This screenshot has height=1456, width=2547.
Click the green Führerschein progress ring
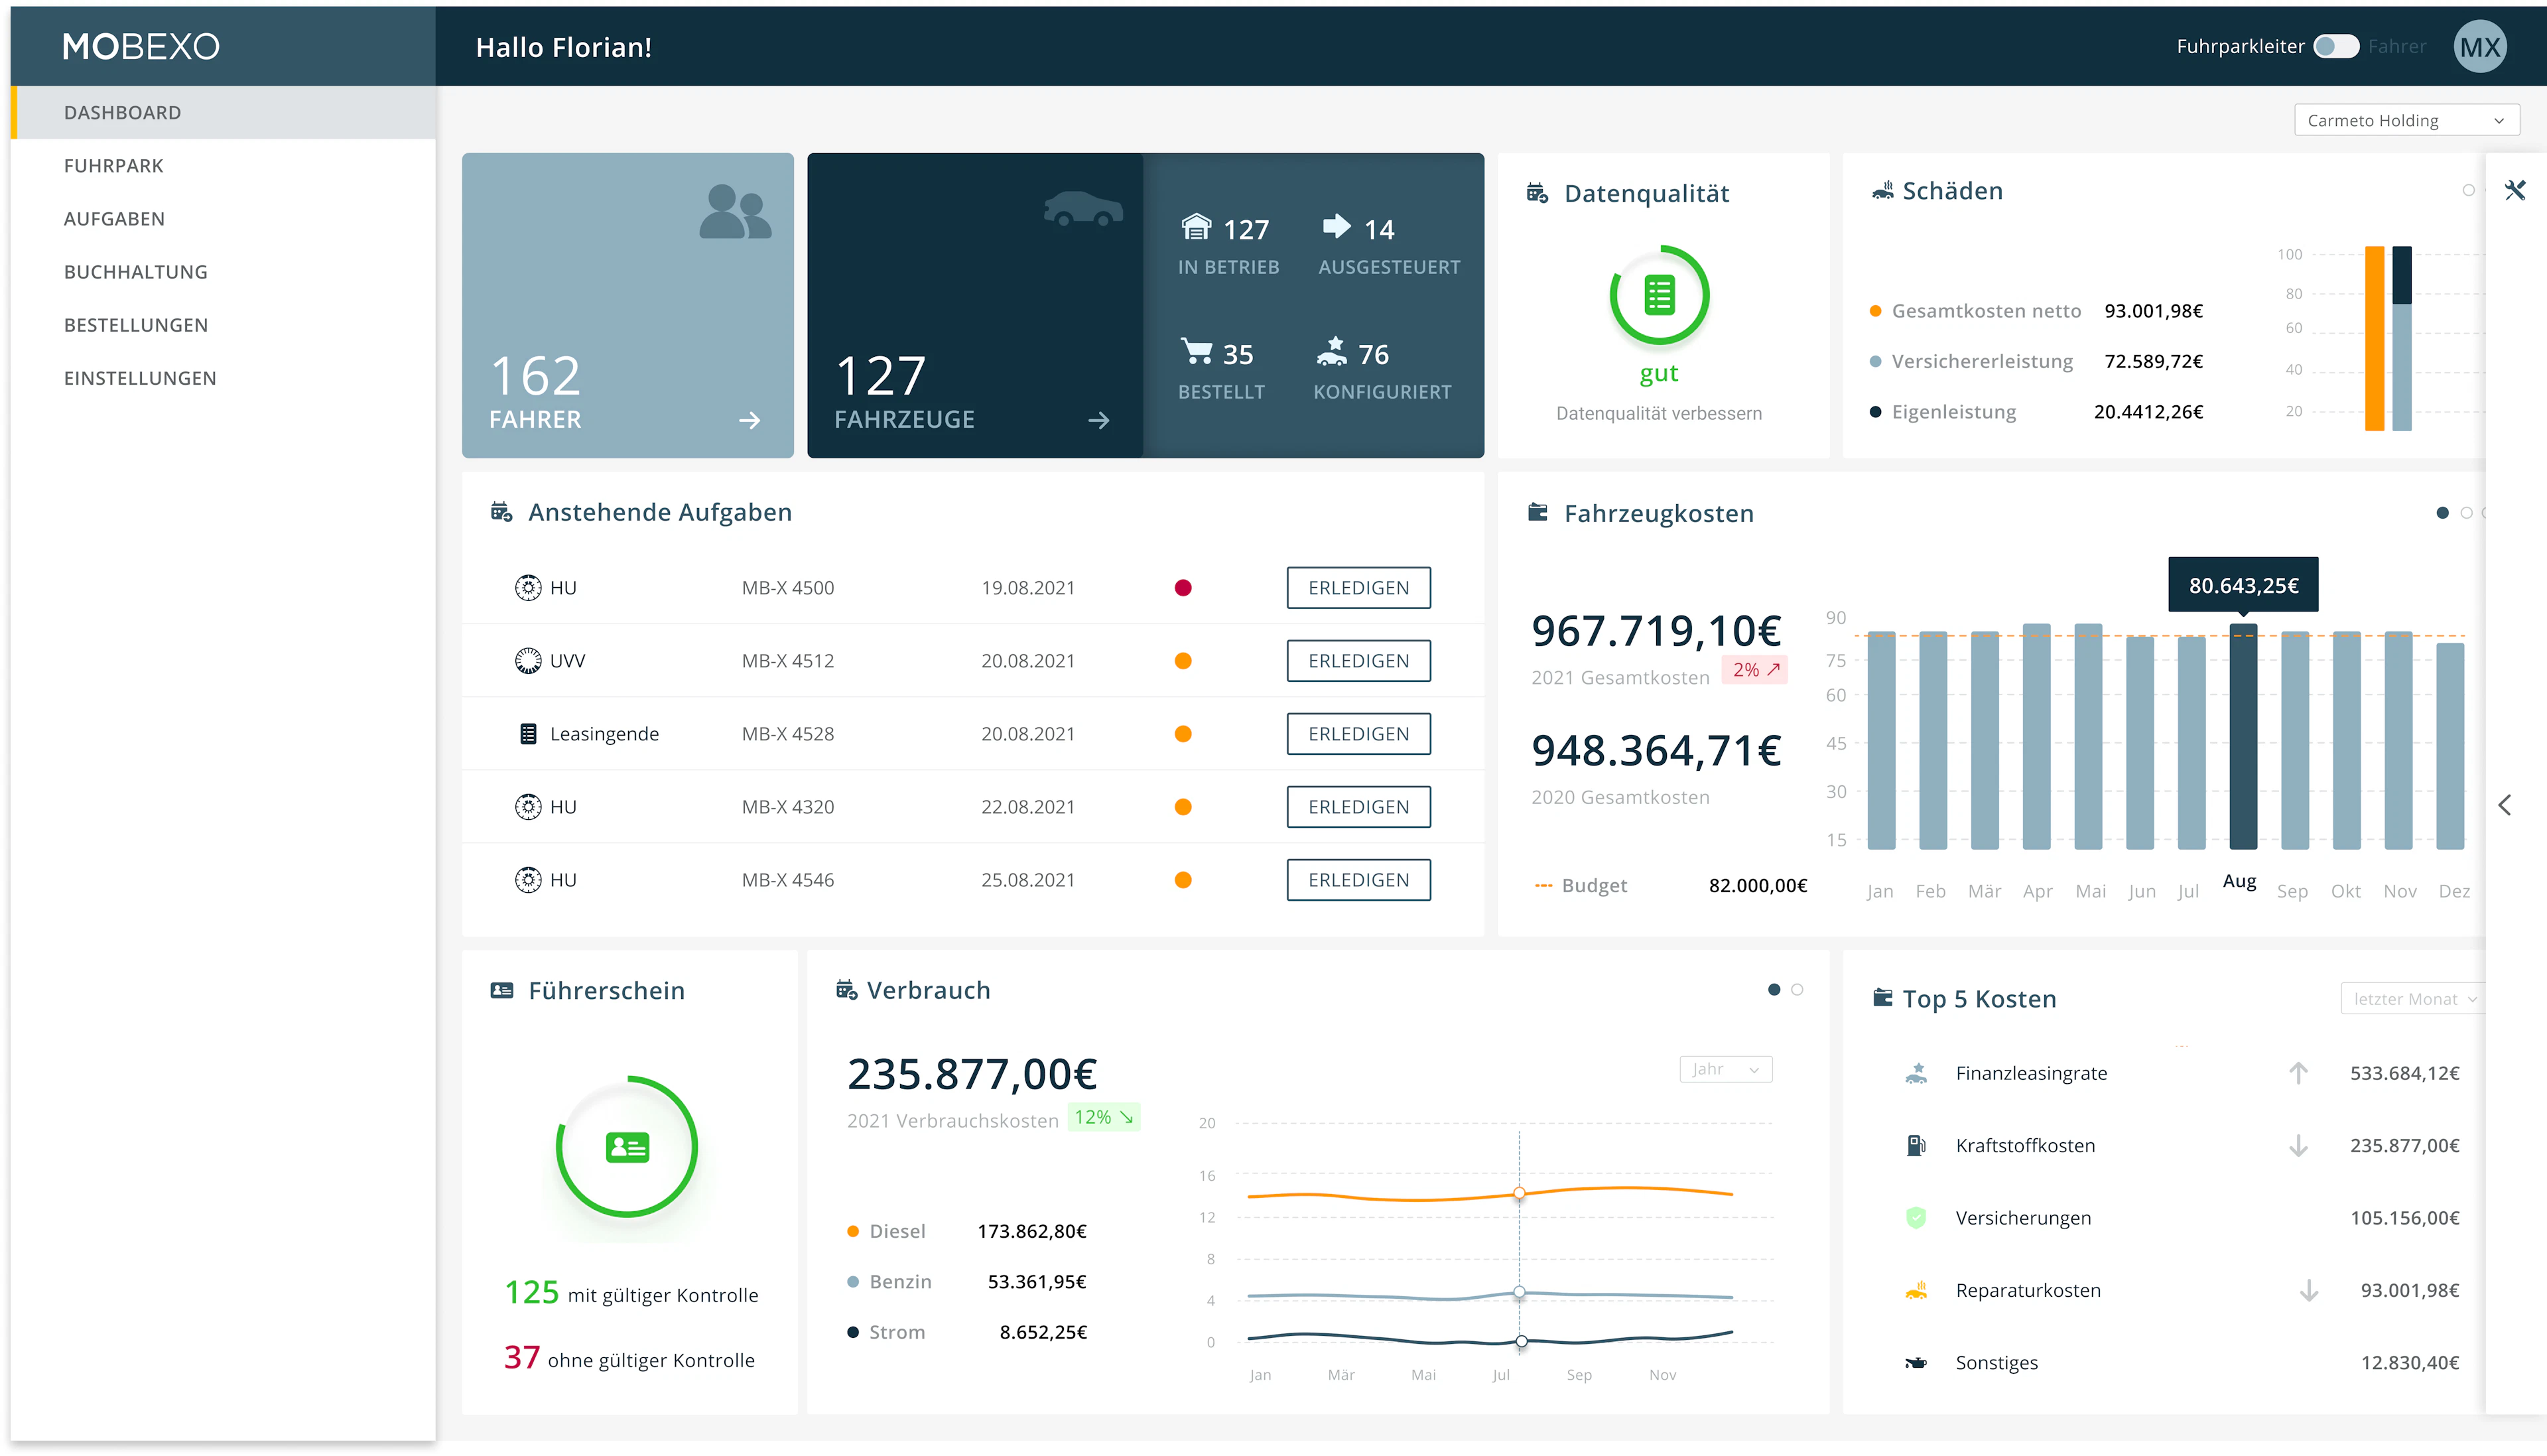(627, 1148)
